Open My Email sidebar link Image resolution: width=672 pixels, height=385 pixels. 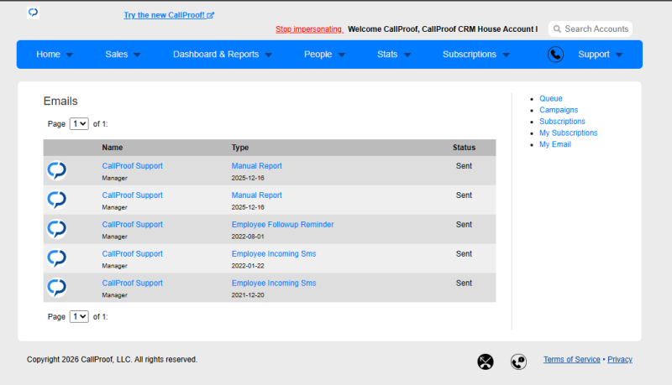point(555,144)
